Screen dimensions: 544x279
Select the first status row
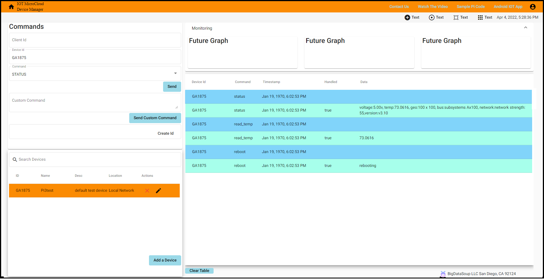coord(359,97)
